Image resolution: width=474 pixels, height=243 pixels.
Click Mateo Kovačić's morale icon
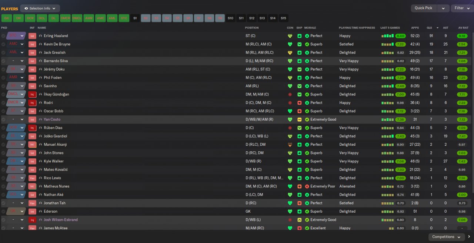coord(307,170)
